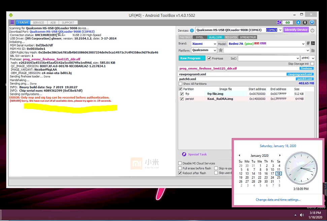Uncheck the frp partition checkbox
Image resolution: width=327 pixels, height=221 pixels.
click(182, 94)
